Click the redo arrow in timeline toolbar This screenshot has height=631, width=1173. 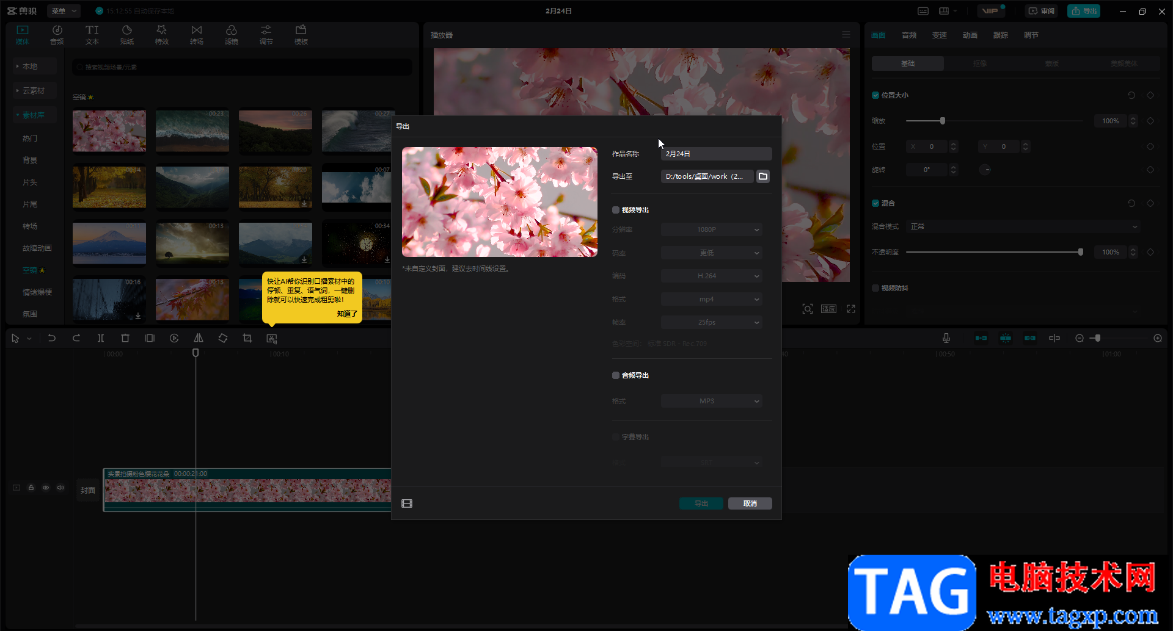(x=76, y=338)
